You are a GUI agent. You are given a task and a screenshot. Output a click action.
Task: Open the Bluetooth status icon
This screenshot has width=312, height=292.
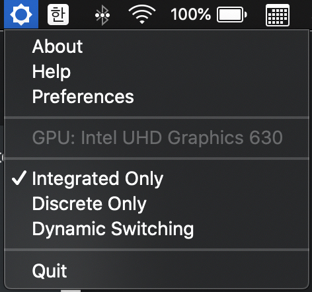point(102,15)
